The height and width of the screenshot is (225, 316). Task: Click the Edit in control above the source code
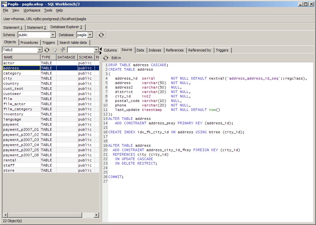(x=117, y=58)
